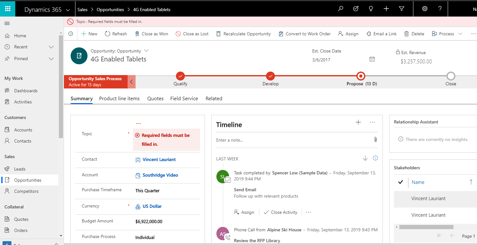Screen dimensions: 477x245
Task: Click Email a Link command
Action: pos(382,34)
